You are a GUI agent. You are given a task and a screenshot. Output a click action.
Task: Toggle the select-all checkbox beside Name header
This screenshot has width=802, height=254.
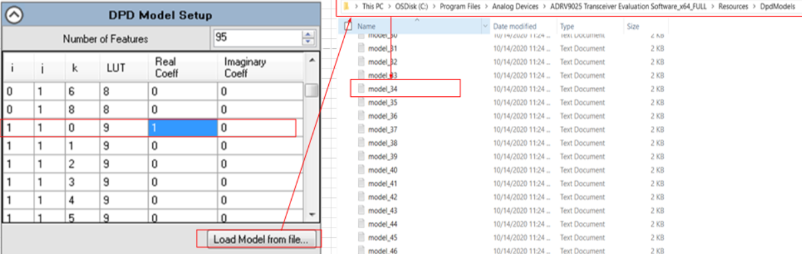(x=348, y=27)
